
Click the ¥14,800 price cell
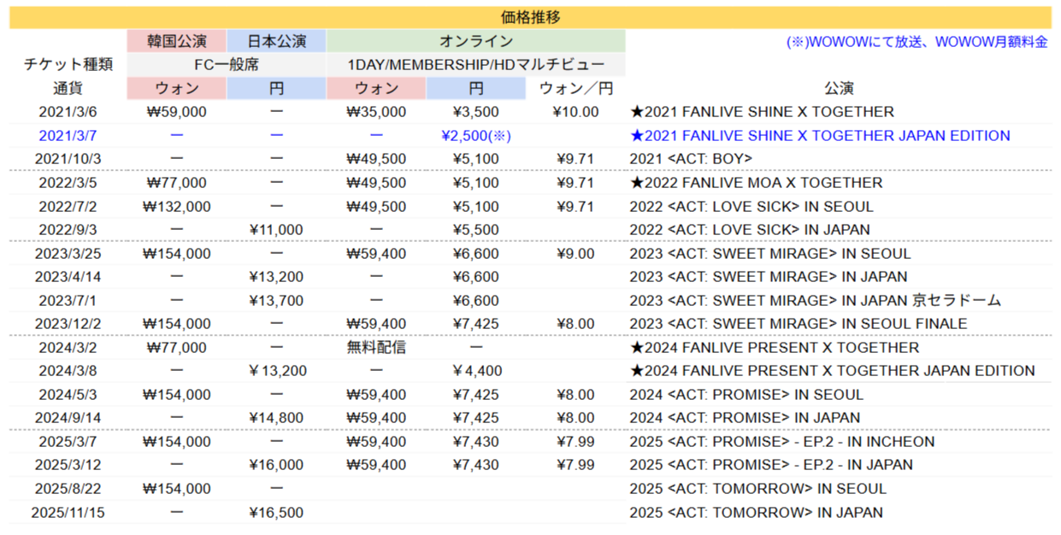[276, 418]
